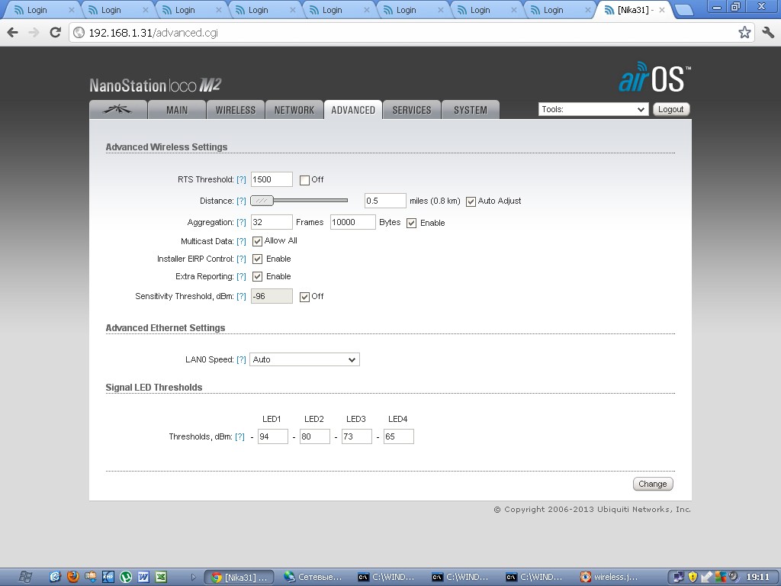The height and width of the screenshot is (586, 781).
Task: Launch Internet Explorer from quick launch
Action: coord(55,577)
